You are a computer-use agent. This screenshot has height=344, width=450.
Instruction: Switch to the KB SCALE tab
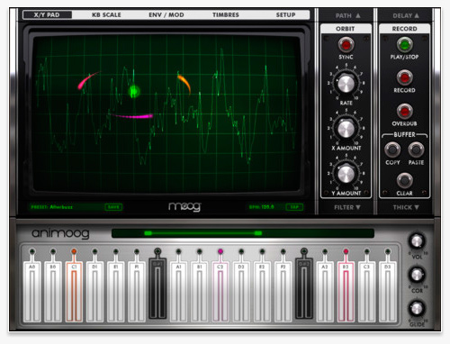[106, 14]
